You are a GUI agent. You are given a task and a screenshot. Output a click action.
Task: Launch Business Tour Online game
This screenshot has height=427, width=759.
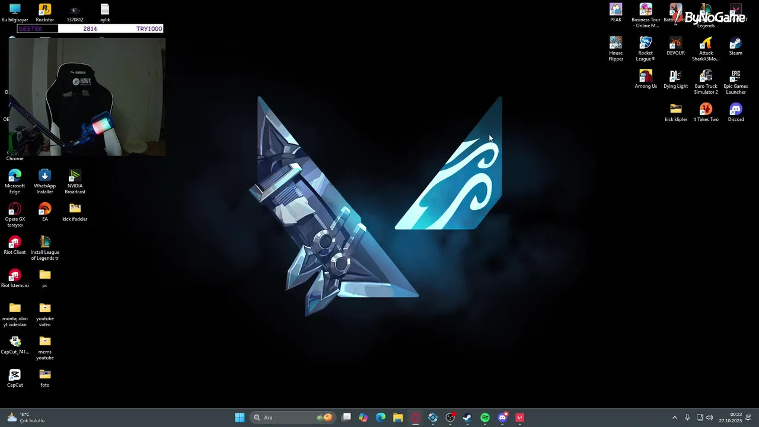click(x=646, y=15)
